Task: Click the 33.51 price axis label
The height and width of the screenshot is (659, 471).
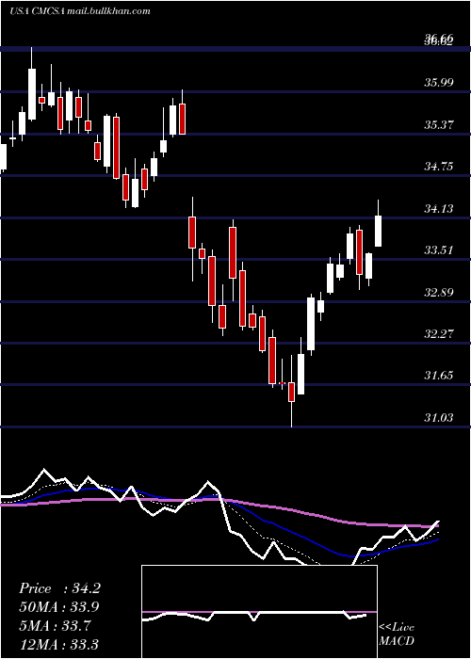Action: click(x=439, y=250)
